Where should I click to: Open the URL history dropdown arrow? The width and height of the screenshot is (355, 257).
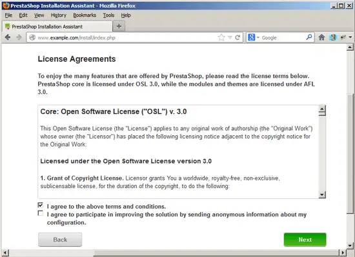click(x=230, y=37)
